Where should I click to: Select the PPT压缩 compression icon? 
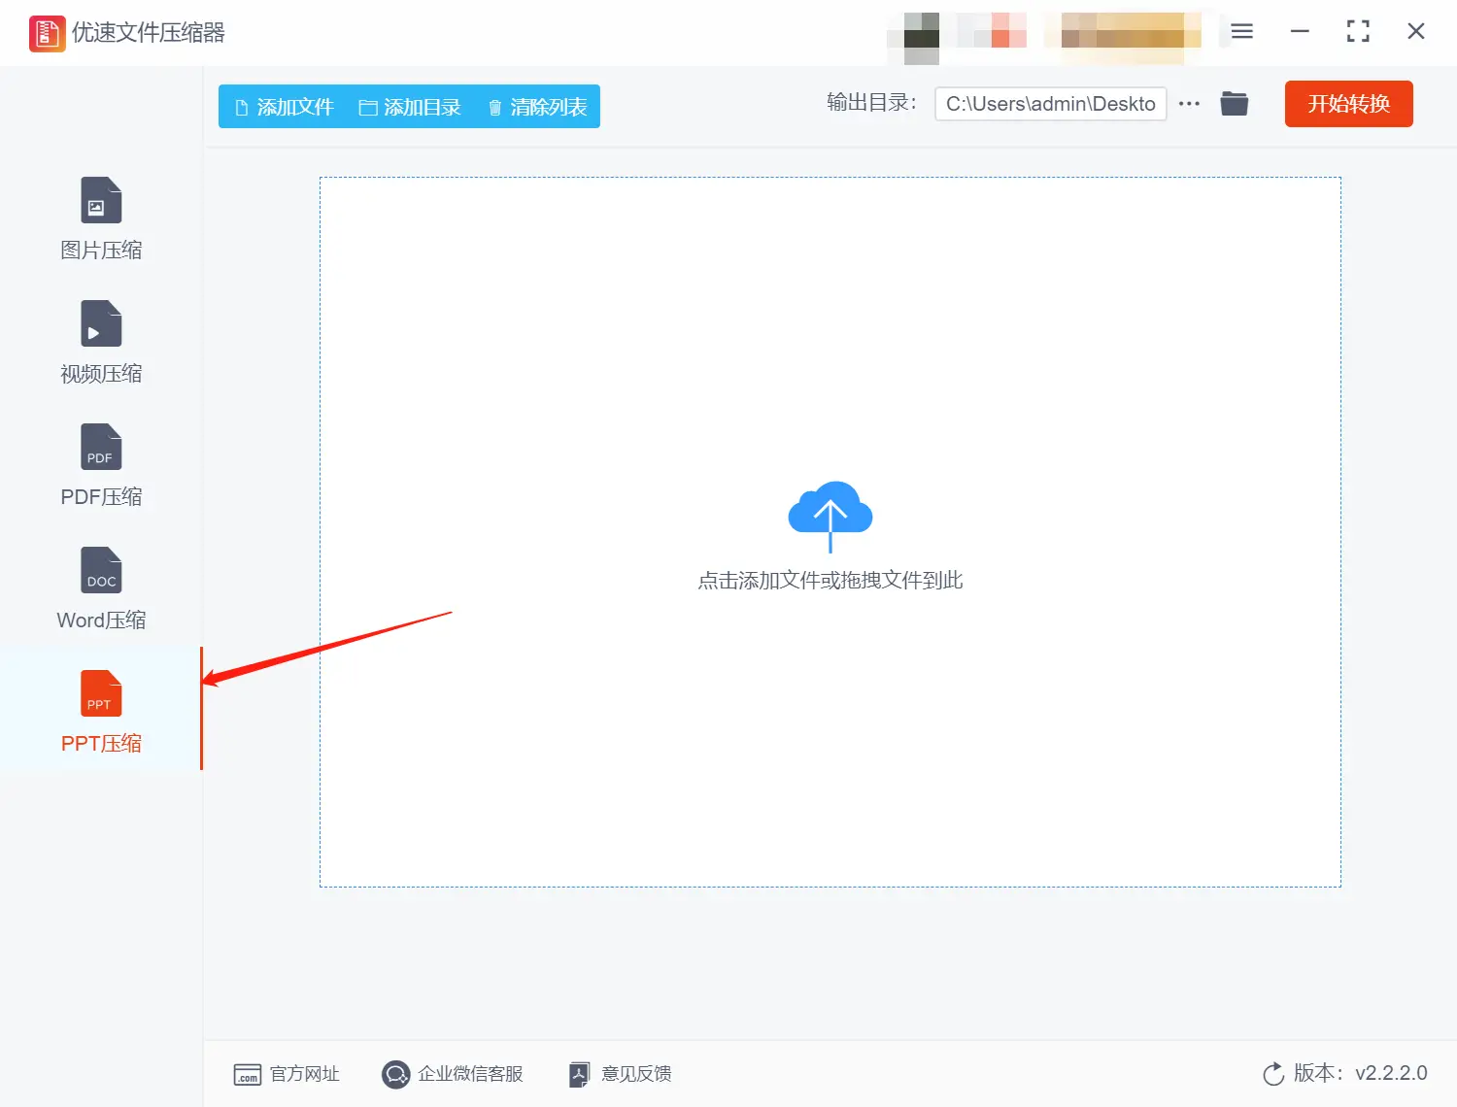[100, 693]
